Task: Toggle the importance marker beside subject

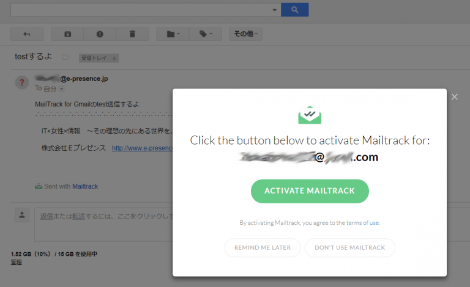Action: 65,57
